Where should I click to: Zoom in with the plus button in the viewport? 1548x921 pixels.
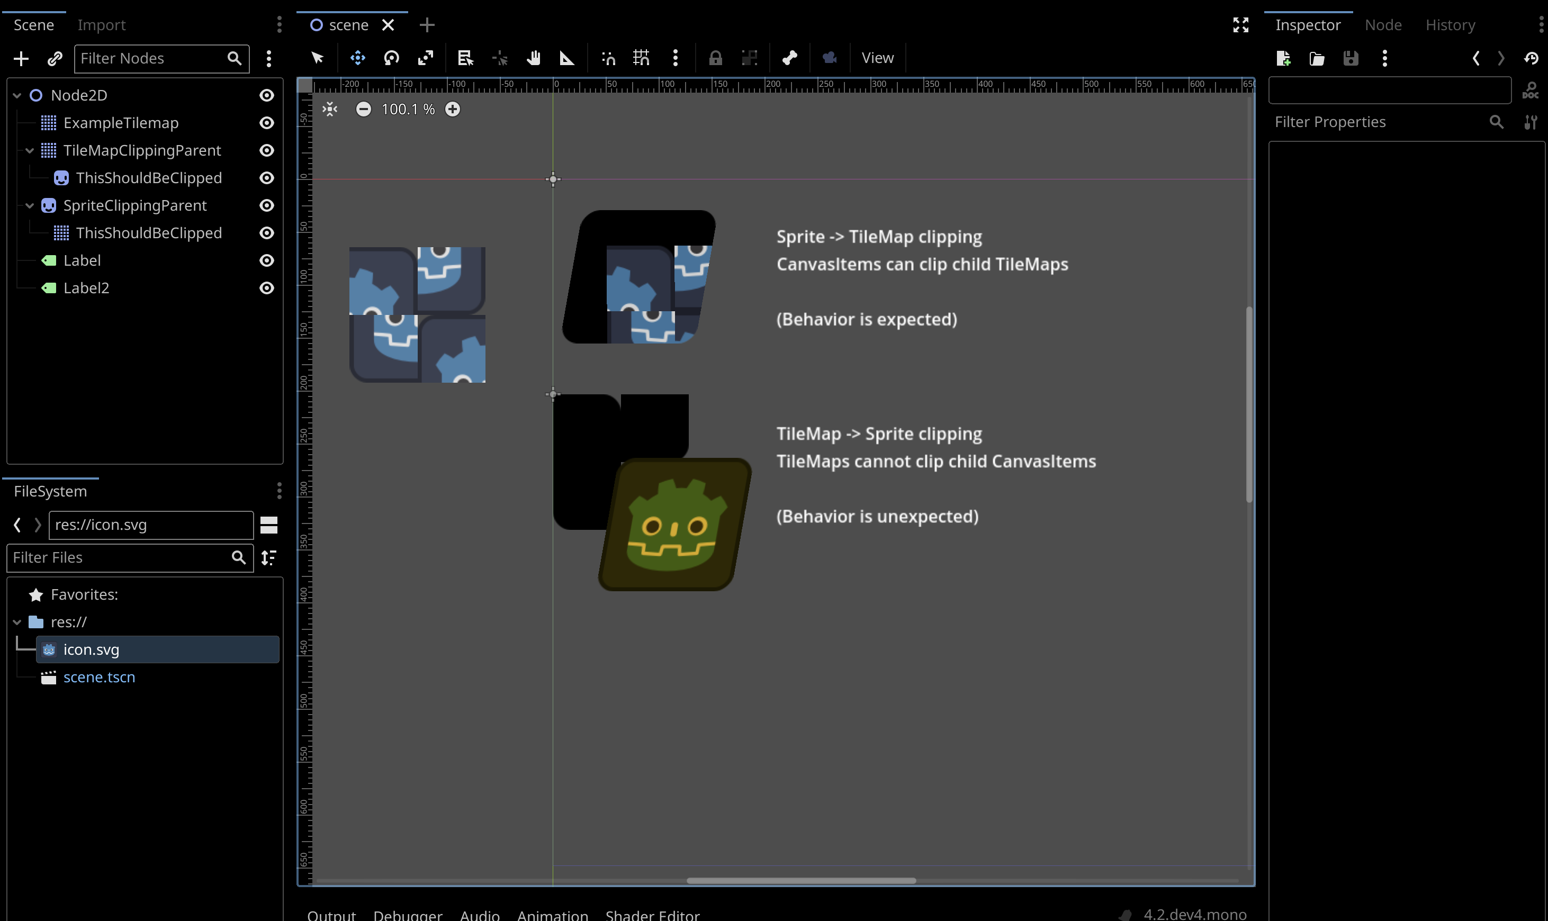point(453,109)
